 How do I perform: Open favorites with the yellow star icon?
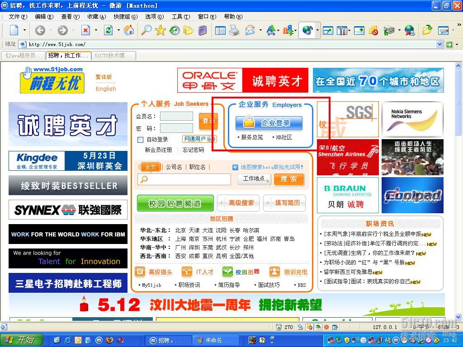point(161,30)
